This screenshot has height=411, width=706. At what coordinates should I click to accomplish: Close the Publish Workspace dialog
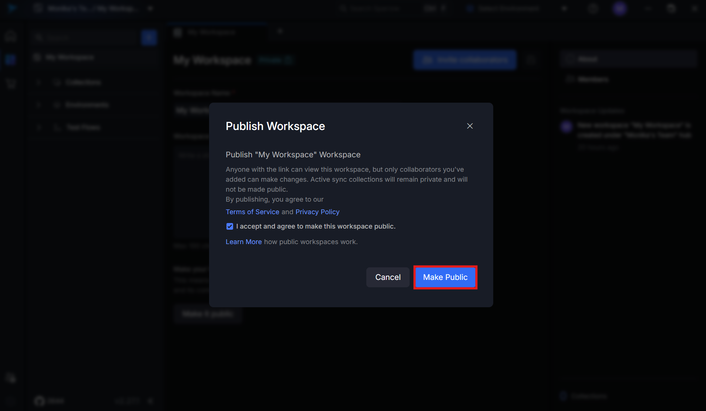470,126
